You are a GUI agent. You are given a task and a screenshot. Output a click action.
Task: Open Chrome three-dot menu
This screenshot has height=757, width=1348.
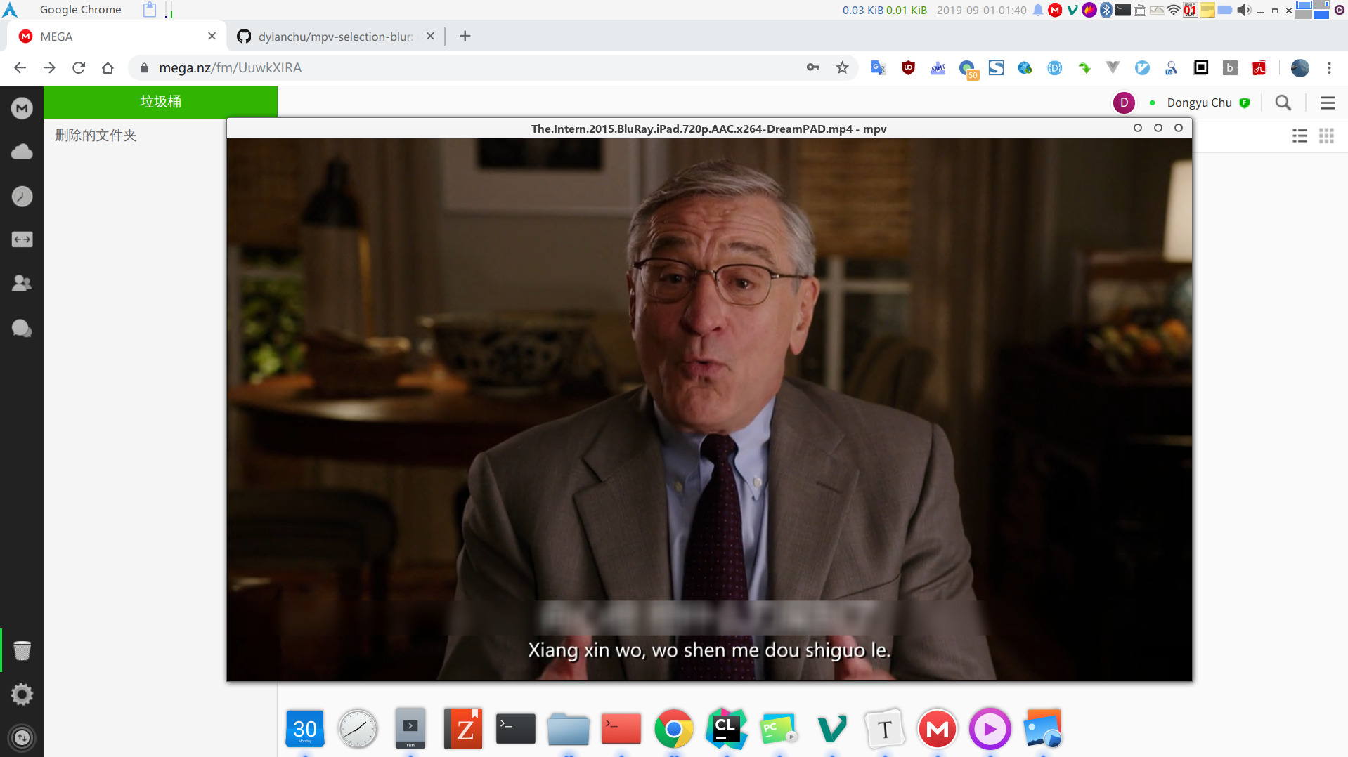[x=1329, y=67]
